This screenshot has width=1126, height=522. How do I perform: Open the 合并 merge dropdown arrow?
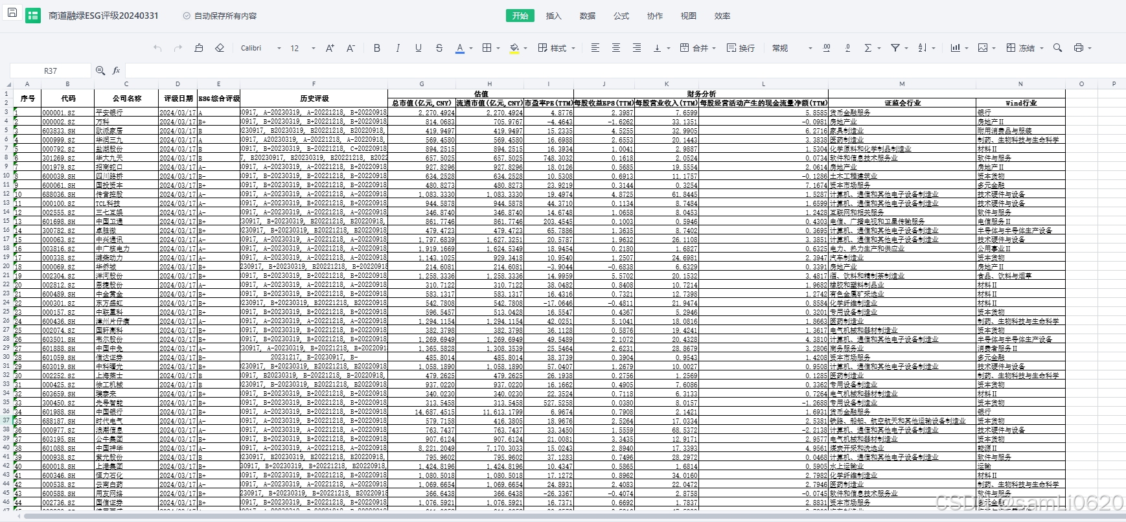point(714,48)
